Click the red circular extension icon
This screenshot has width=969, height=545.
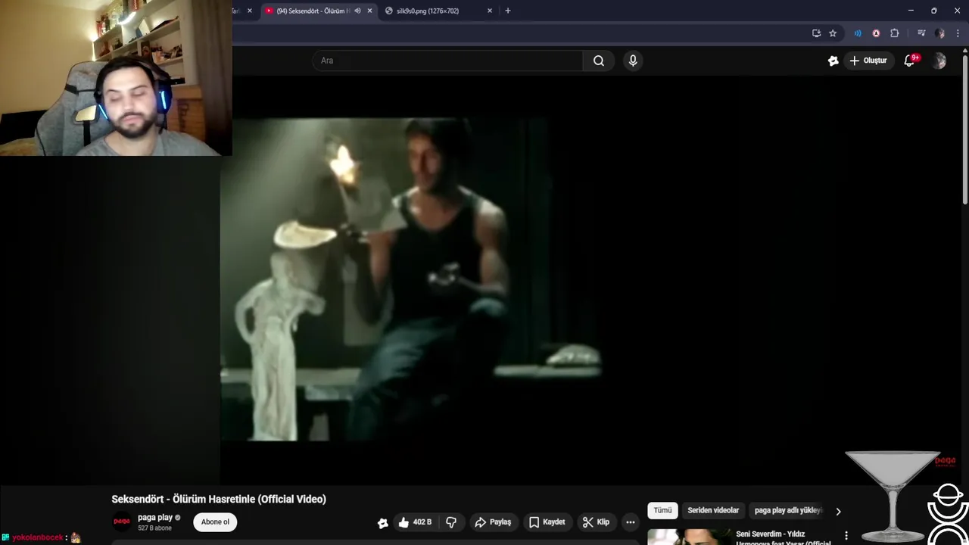[876, 33]
